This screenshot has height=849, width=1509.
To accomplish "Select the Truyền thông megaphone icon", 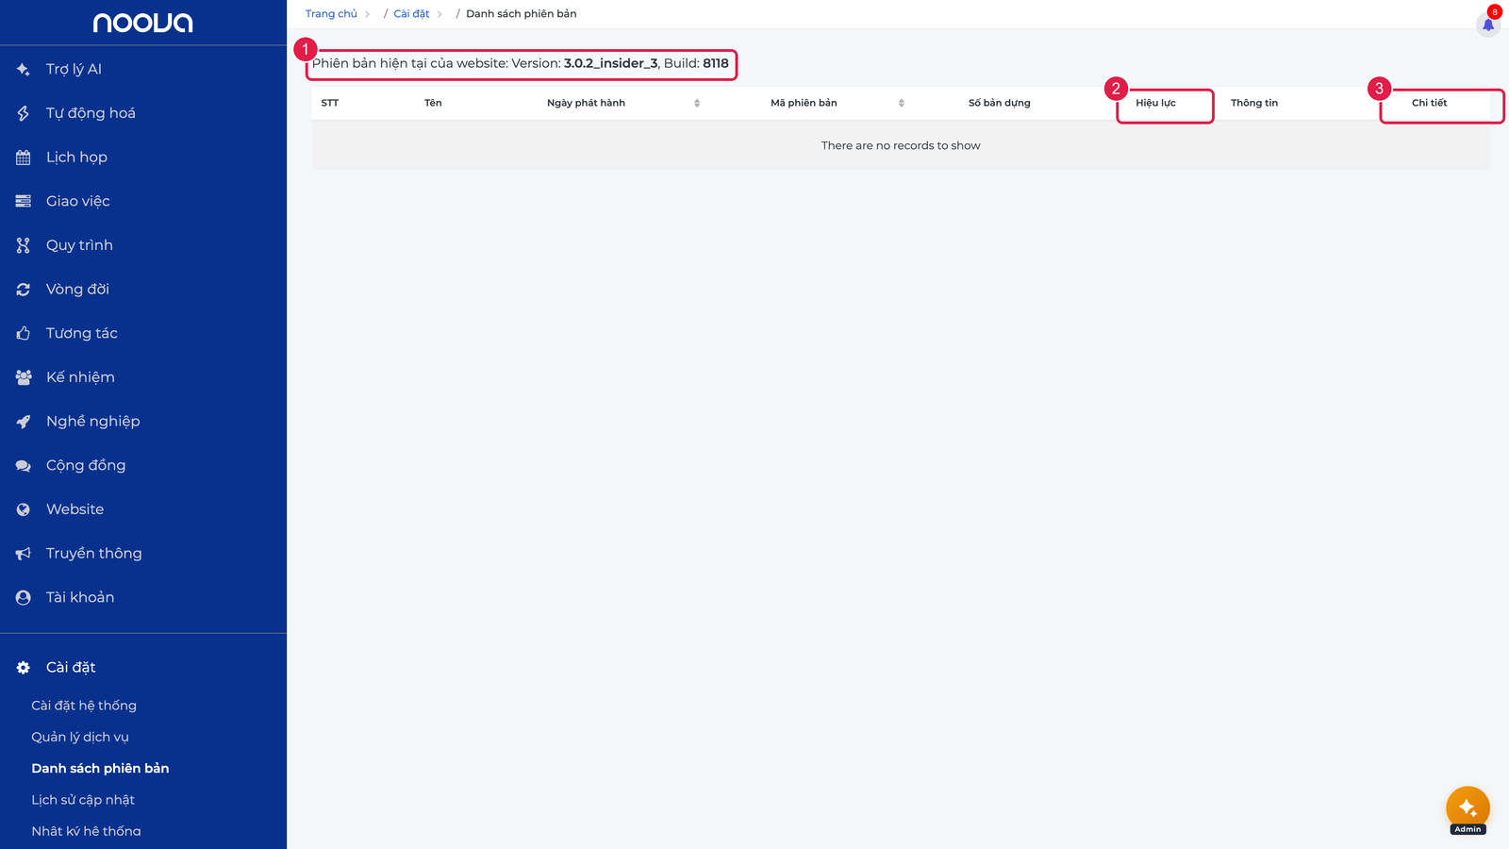I will point(24,554).
